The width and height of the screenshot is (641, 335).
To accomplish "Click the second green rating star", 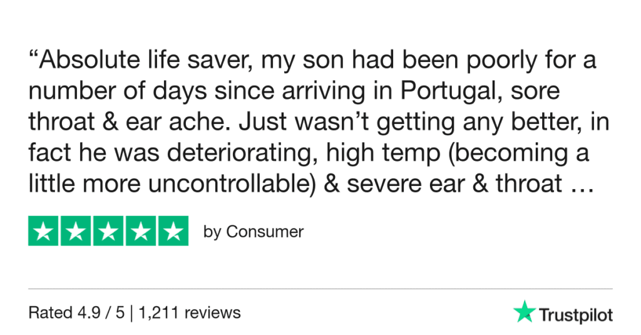I will (x=76, y=231).
